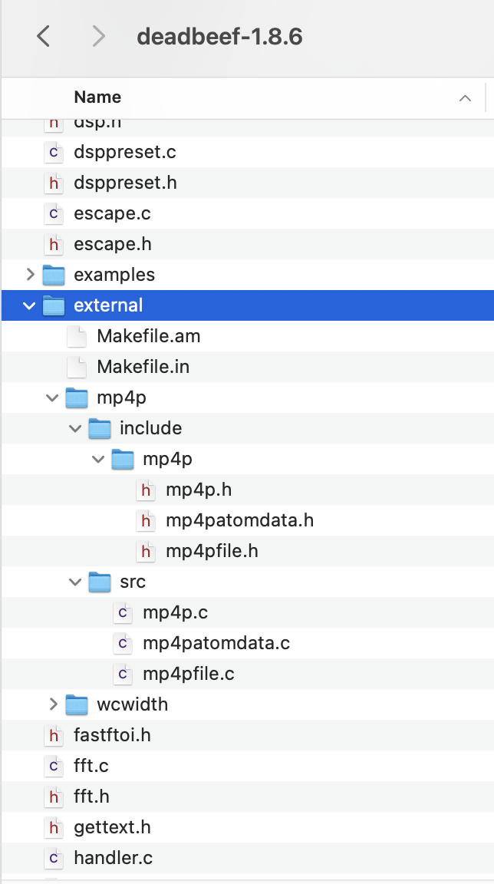Image resolution: width=494 pixels, height=884 pixels.
Task: Click the plain document icon of Makefile.am
Action: click(77, 336)
